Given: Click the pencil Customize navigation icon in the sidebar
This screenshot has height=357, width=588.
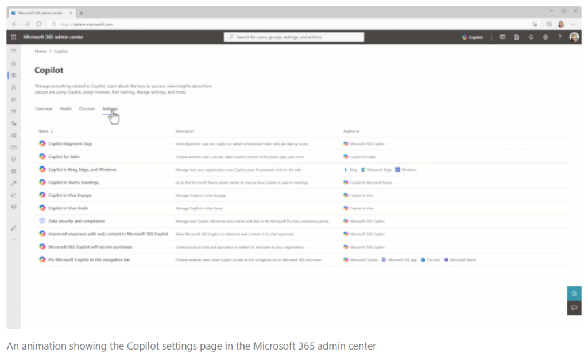Looking at the screenshot, I should (14, 228).
